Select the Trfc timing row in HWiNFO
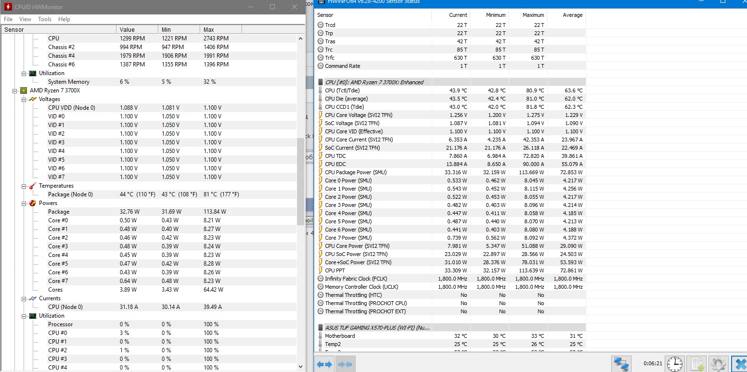The height and width of the screenshot is (372, 747). coord(451,58)
